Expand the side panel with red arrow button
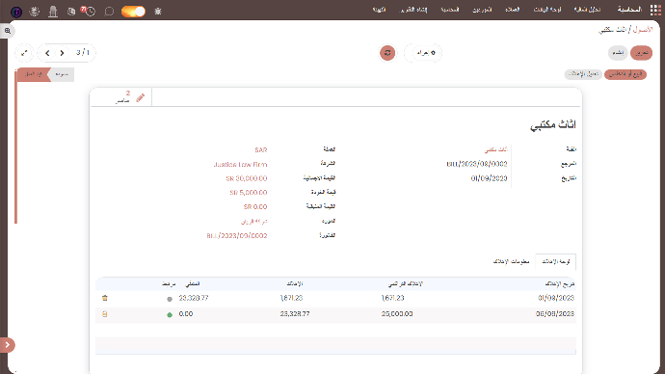665x374 pixels. 7,345
